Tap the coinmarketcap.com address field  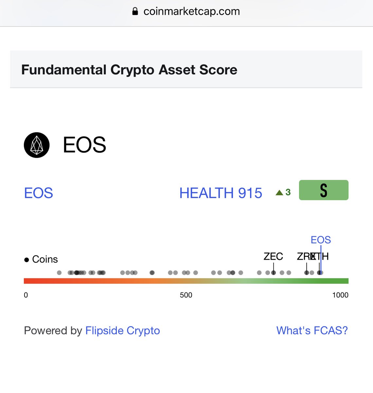coord(191,12)
